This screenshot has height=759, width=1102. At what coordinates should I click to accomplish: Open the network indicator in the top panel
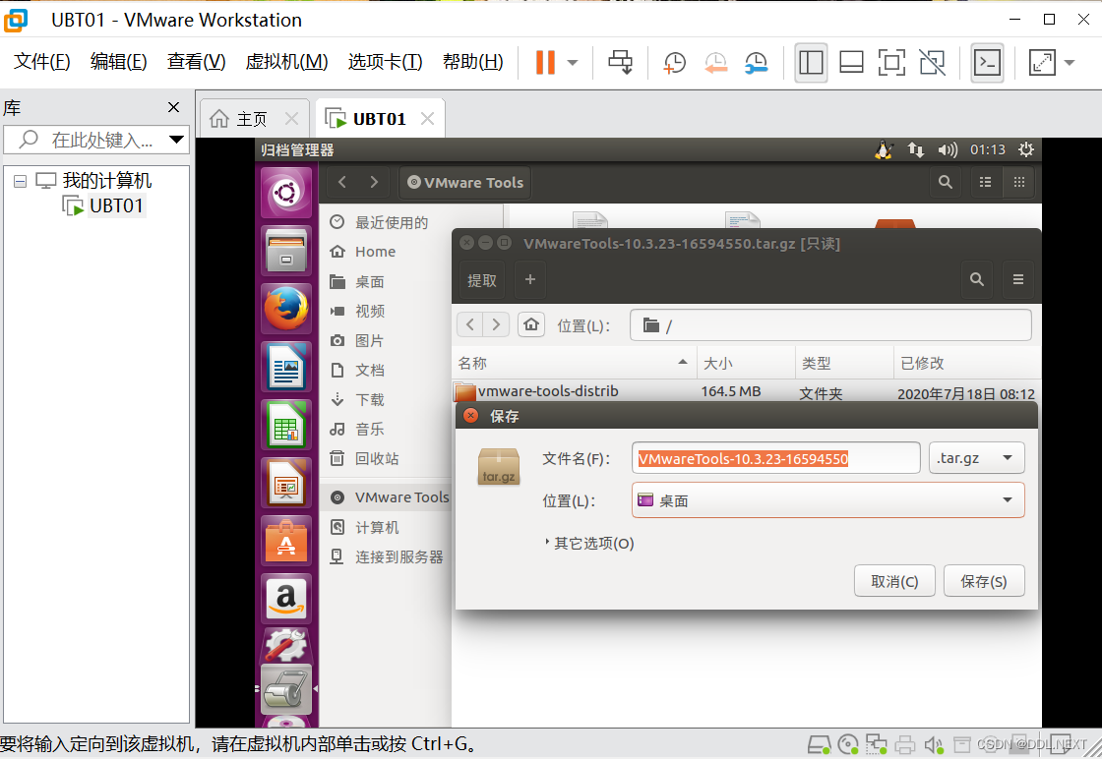point(915,149)
